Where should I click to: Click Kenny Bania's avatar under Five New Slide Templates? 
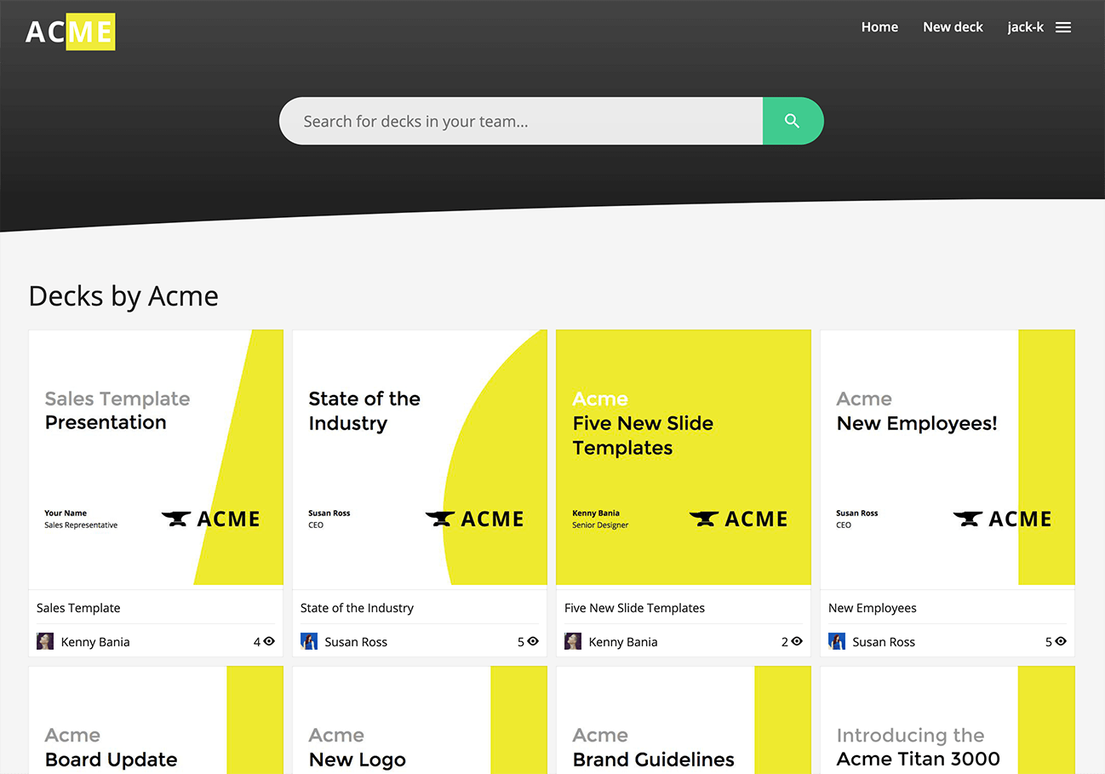[x=573, y=641]
